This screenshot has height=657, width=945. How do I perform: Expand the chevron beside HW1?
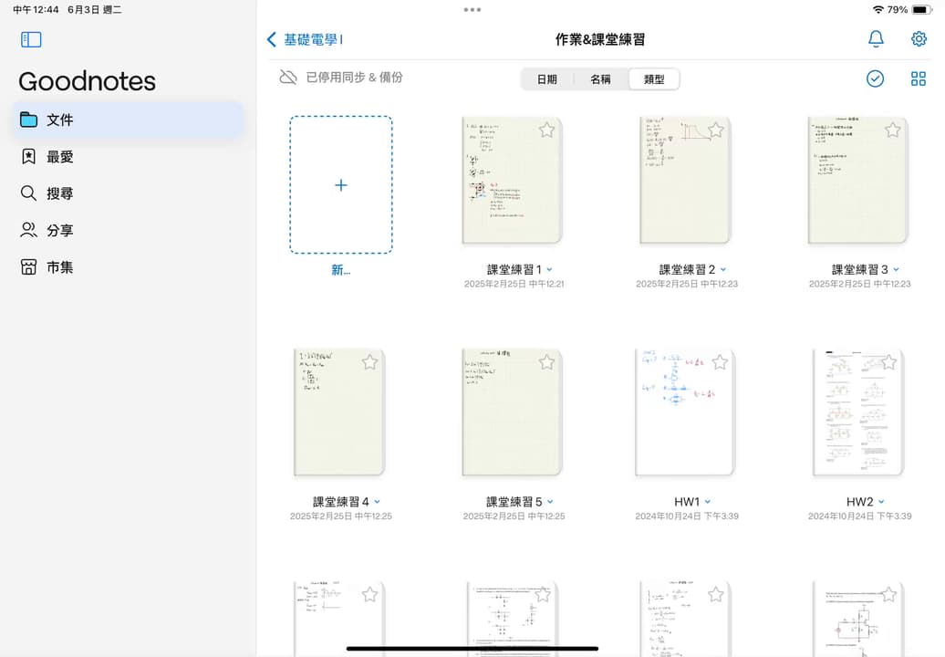point(708,501)
